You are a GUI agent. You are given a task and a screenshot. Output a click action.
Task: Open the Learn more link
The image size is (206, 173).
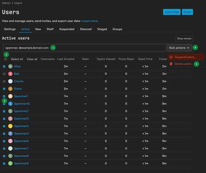click(91, 21)
